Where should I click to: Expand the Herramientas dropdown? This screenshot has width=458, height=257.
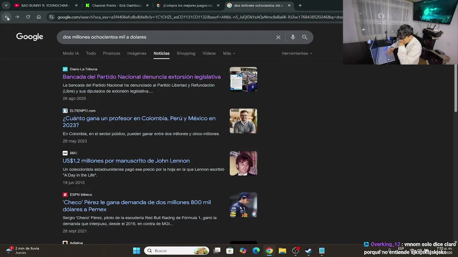[x=297, y=53]
